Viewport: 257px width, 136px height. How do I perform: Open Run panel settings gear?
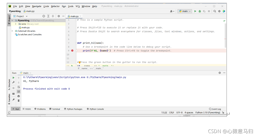pos(220,73)
